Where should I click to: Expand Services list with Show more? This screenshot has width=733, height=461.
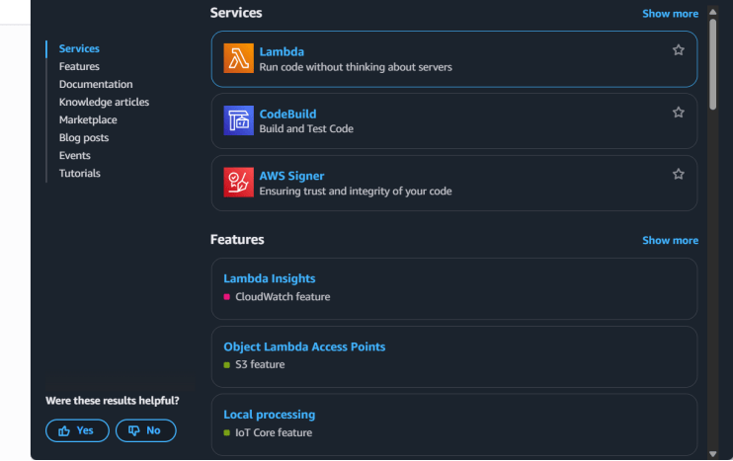coord(670,14)
